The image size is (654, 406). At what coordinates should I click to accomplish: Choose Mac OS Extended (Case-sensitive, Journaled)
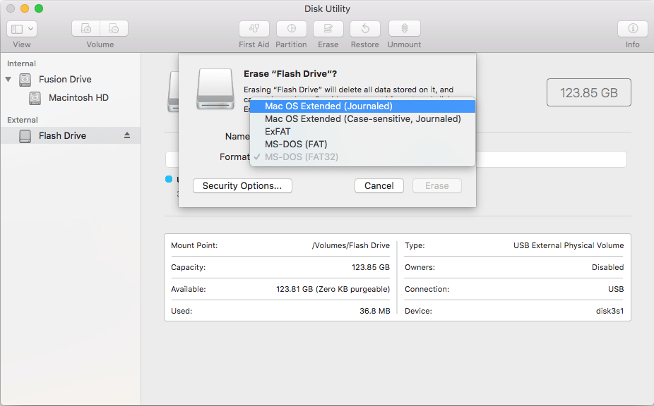click(362, 118)
